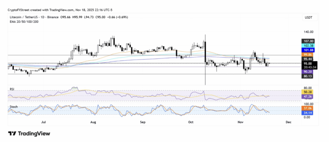The width and height of the screenshot is (329, 142).
Task: Click the blue 101.88 EMA price tag
Action: (x=307, y=50)
